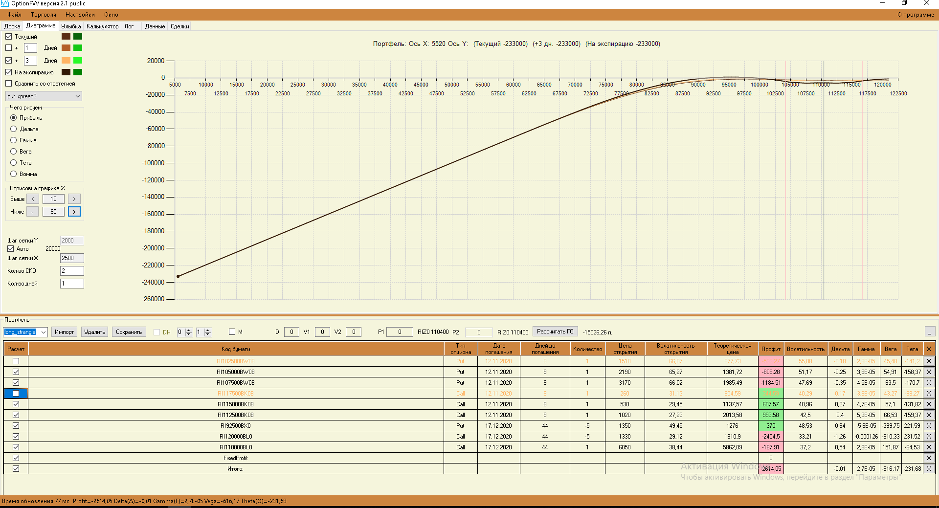This screenshot has width=939, height=508.
Task: Click the dark green swatch for На экспирацию
Action: click(78, 72)
